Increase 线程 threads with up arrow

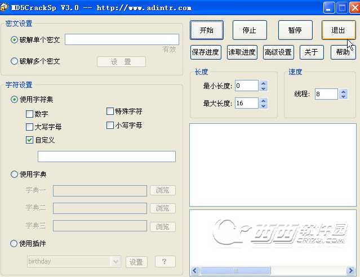tap(344, 92)
